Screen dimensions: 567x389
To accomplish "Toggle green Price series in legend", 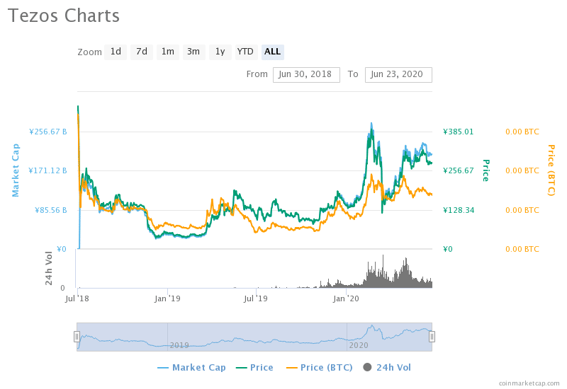I will point(254,368).
